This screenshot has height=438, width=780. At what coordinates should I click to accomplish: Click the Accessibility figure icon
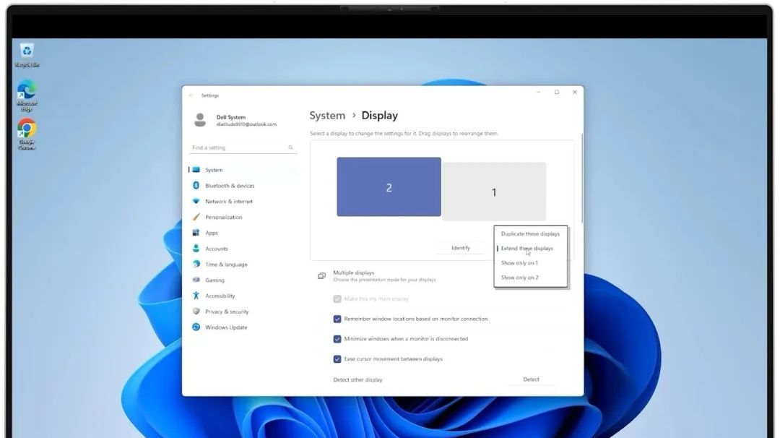pyautogui.click(x=196, y=296)
